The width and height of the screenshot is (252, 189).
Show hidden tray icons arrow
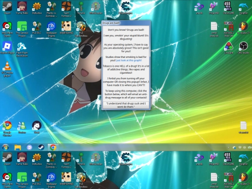pyautogui.click(x=228, y=147)
